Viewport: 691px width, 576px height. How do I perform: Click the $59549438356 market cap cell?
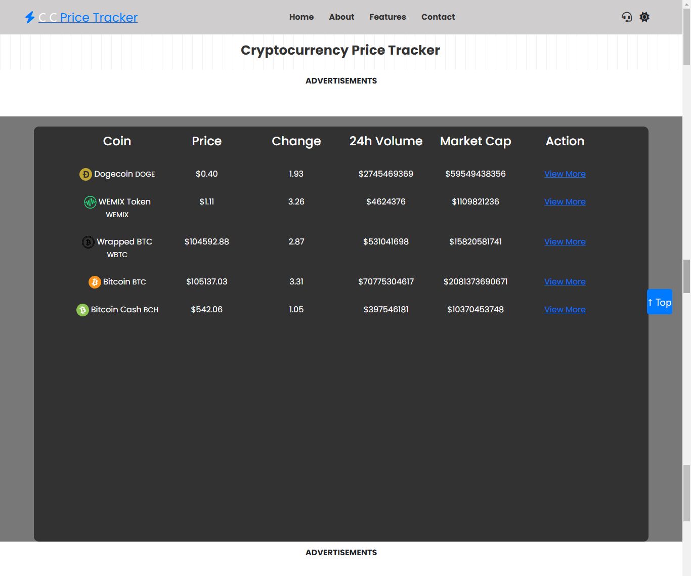click(x=476, y=174)
